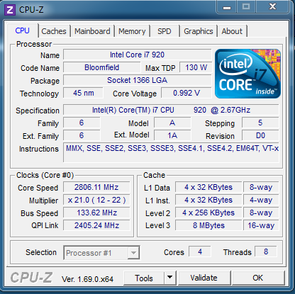Open the Processor #1 selection combo box
The height and width of the screenshot is (294, 295).
101,253
